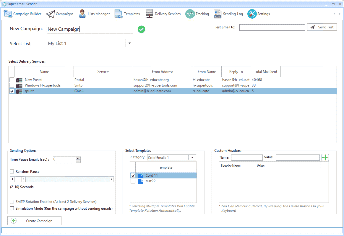The image size is (344, 236).
Task: Open the Campaigns tab icon
Action: (51, 14)
